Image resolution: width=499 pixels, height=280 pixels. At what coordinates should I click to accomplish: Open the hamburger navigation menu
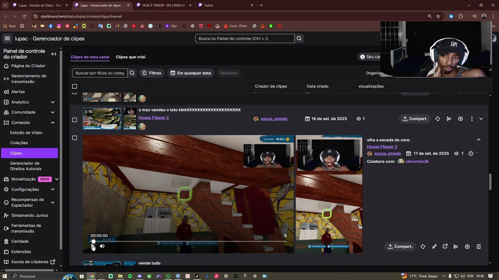click(x=7, y=38)
